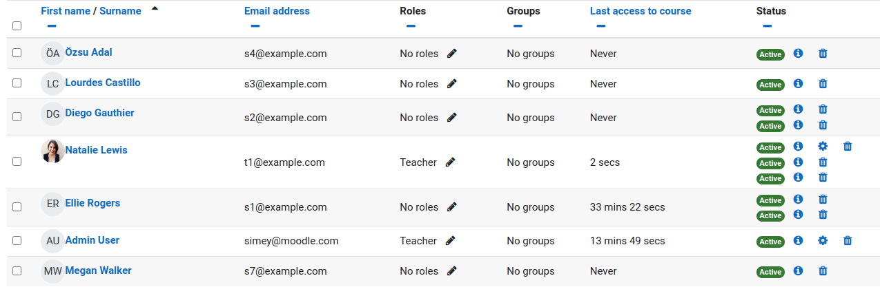880x287 pixels.
Task: Open enrolment info for Lourdes Castillo
Action: pos(798,83)
